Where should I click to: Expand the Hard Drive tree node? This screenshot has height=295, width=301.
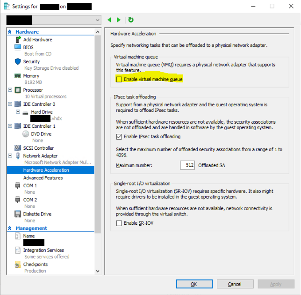tap(18, 112)
